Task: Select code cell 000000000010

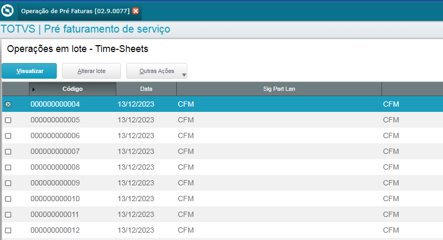Action: 55,199
